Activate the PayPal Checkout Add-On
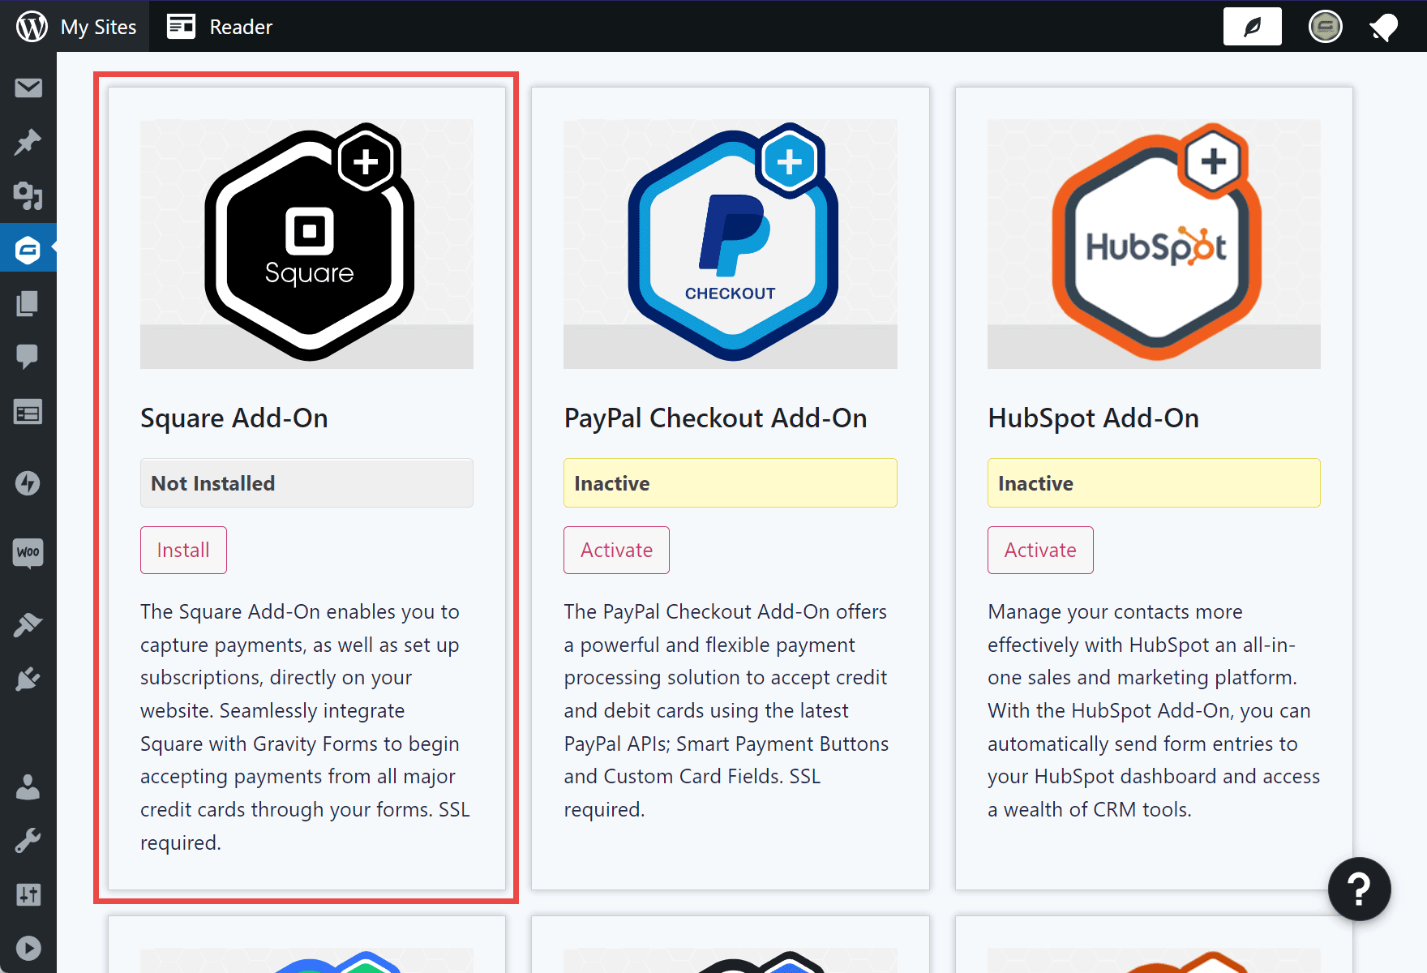 [x=616, y=550]
